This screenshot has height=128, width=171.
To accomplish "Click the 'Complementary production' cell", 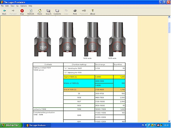I will (x=48, y=117).
